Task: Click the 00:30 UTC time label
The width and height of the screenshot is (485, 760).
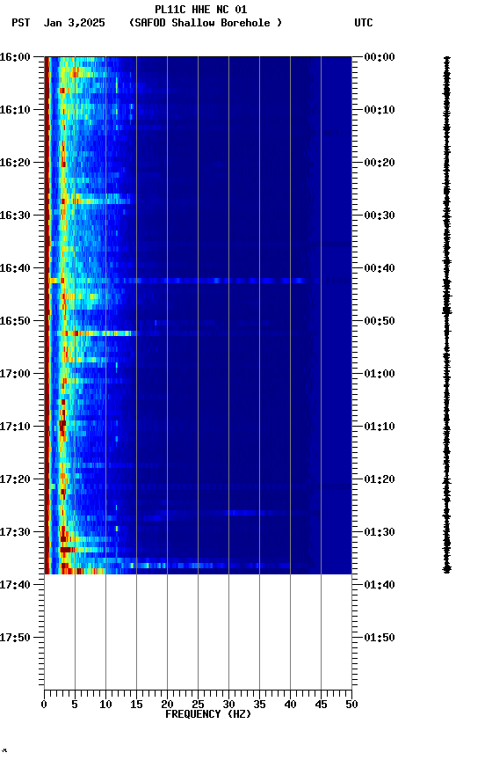Action: (x=380, y=216)
